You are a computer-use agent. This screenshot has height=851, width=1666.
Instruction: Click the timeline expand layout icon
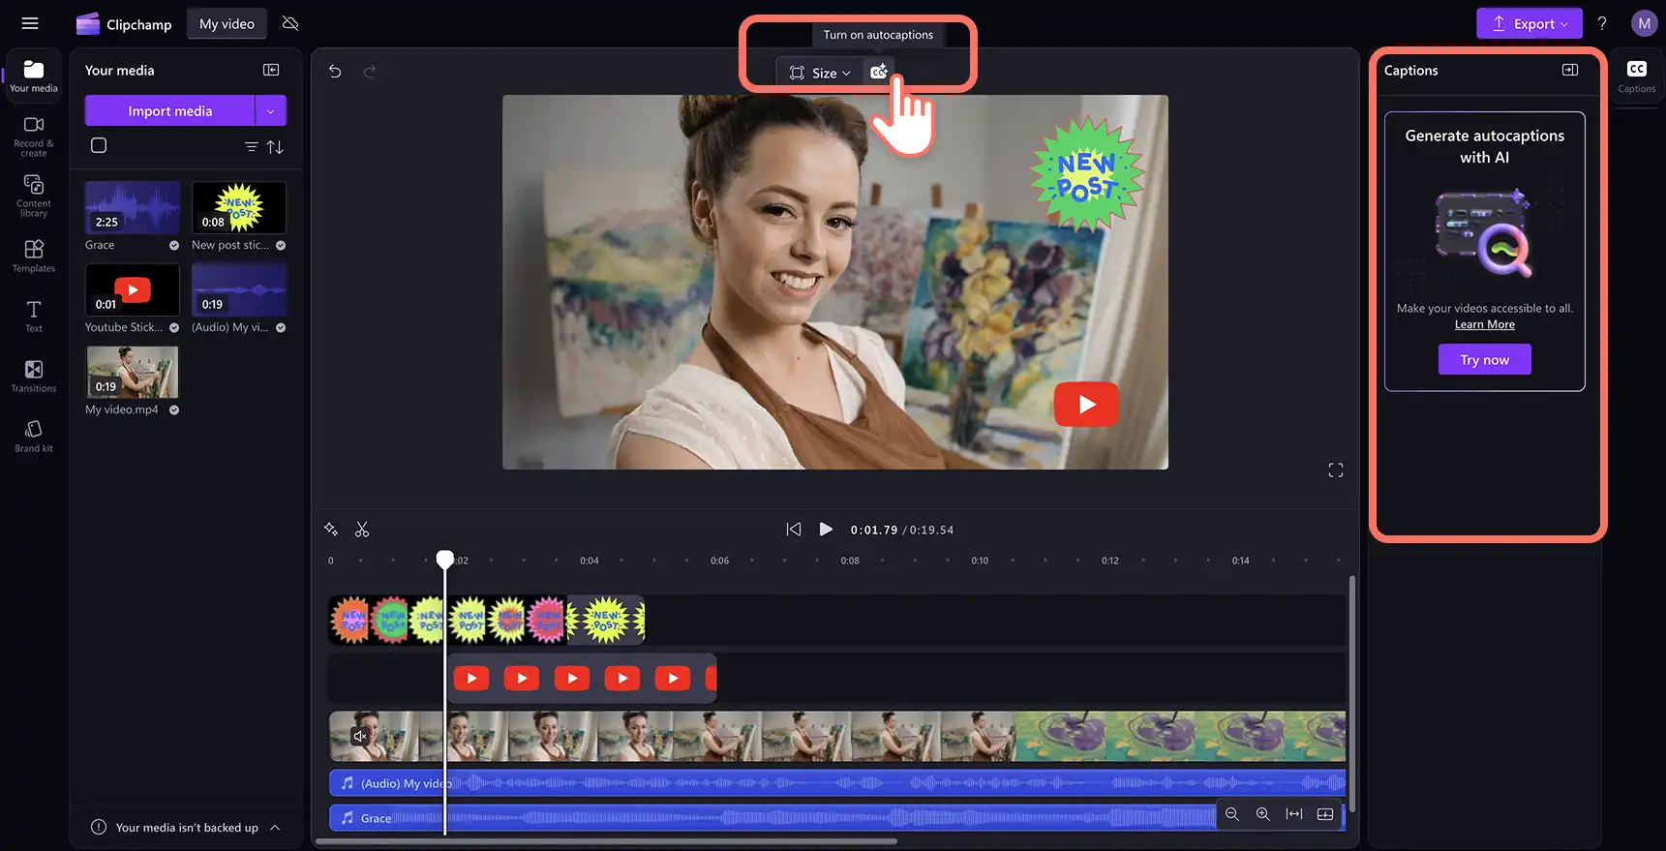[1325, 814]
